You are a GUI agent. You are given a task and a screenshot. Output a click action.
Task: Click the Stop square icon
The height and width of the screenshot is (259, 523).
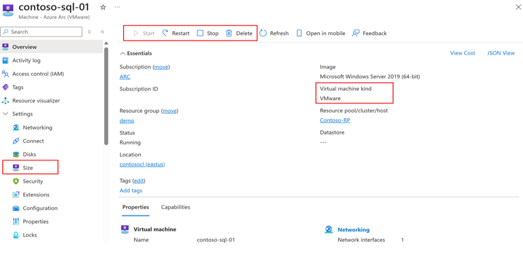click(200, 33)
